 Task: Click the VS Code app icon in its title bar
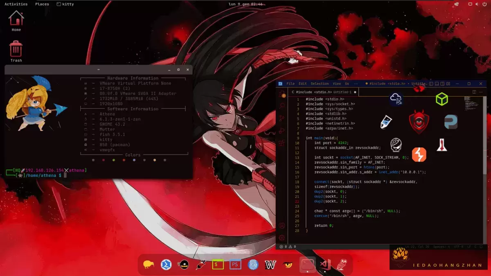click(281, 84)
